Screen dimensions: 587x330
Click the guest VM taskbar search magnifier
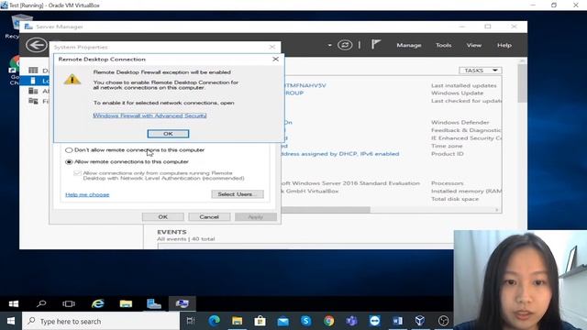[x=41, y=303]
